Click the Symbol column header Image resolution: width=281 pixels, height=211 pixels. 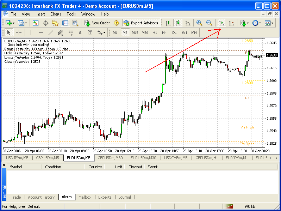[x=16, y=167]
